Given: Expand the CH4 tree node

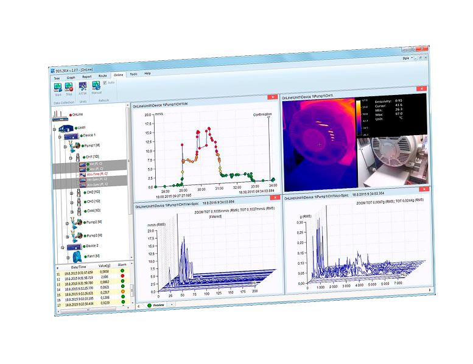Looking at the screenshot, I should coord(72,212).
